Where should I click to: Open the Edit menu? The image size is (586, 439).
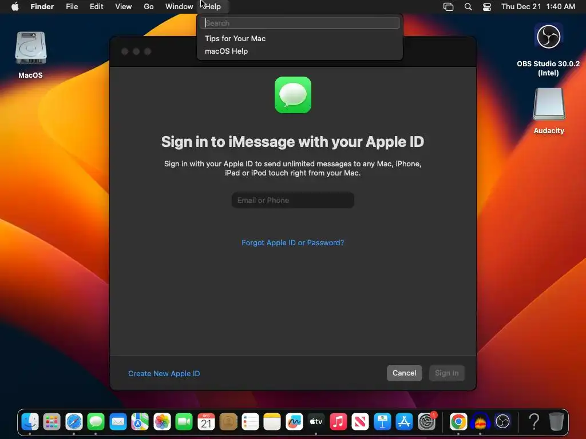pyautogui.click(x=96, y=7)
